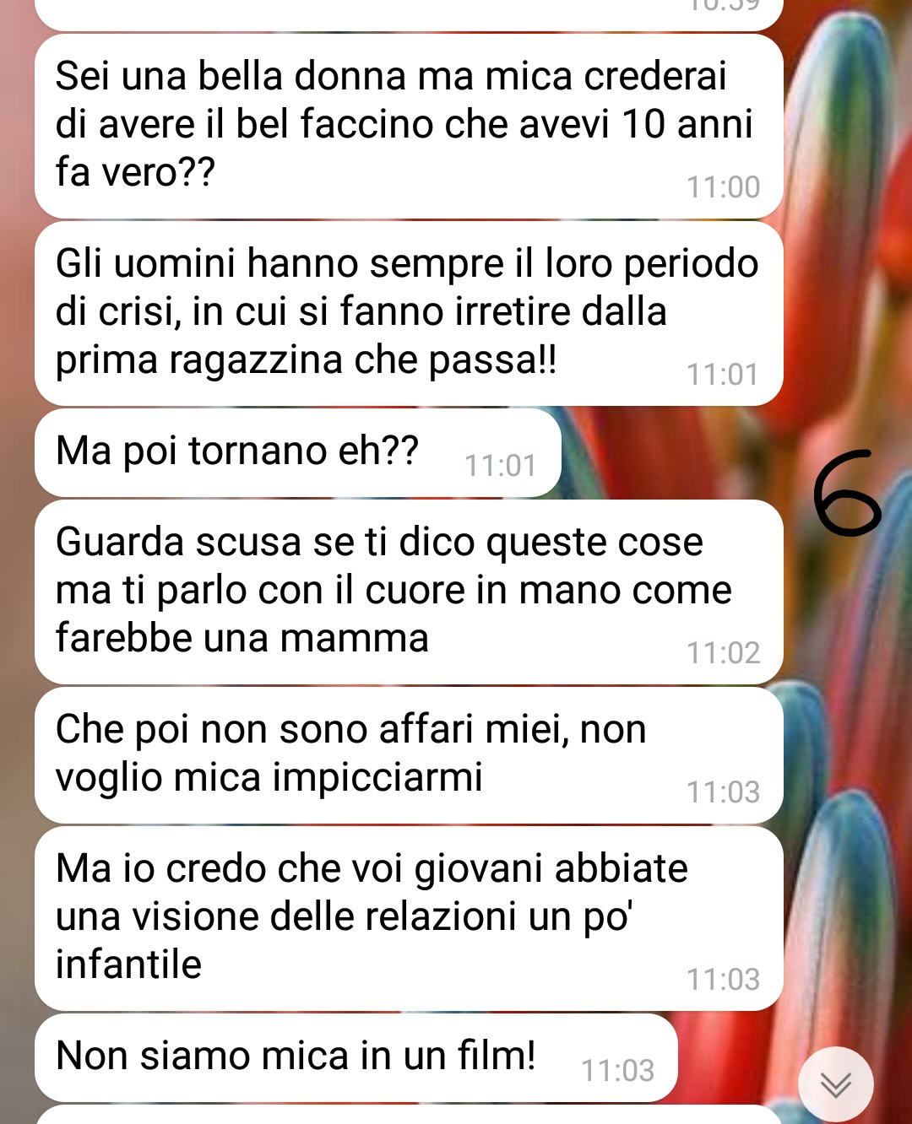The image size is (912, 1124).
Task: Tap the "Ma poi tornano eh??" message bubble
Action: point(298,453)
